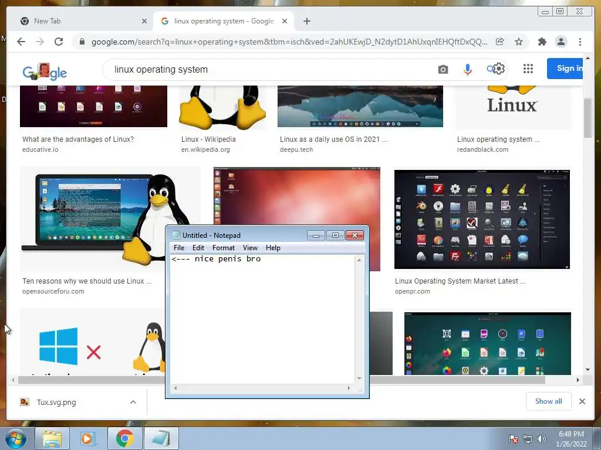Open the network tray icon
The height and width of the screenshot is (450, 601).
[x=528, y=439]
